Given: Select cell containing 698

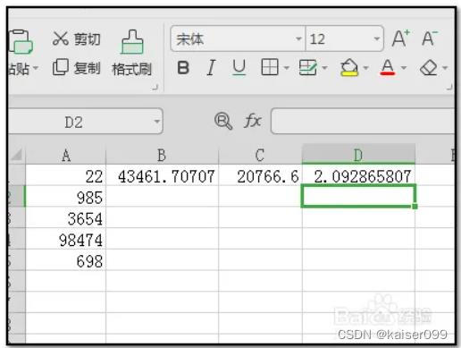Looking at the screenshot, I should (66, 259).
